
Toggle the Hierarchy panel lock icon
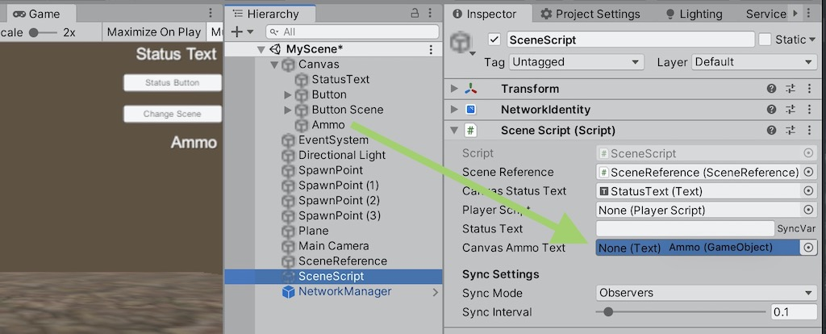[x=415, y=13]
